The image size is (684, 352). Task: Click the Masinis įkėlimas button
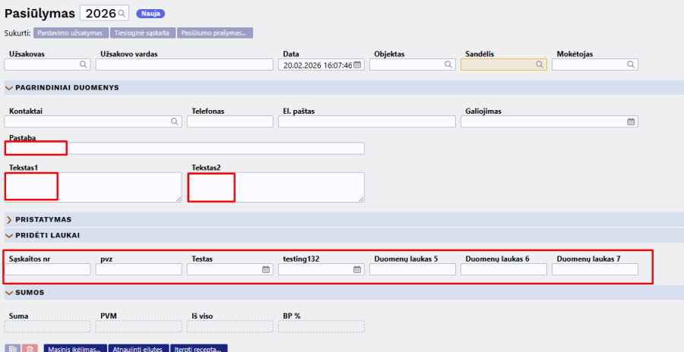[x=74, y=349]
